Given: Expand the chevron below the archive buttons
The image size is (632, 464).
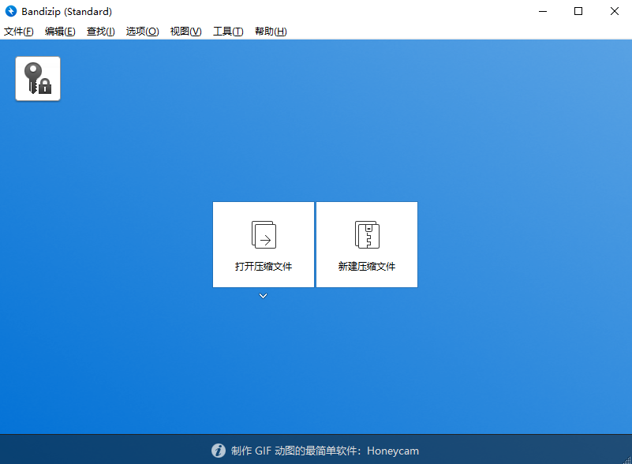Looking at the screenshot, I should [x=263, y=295].
